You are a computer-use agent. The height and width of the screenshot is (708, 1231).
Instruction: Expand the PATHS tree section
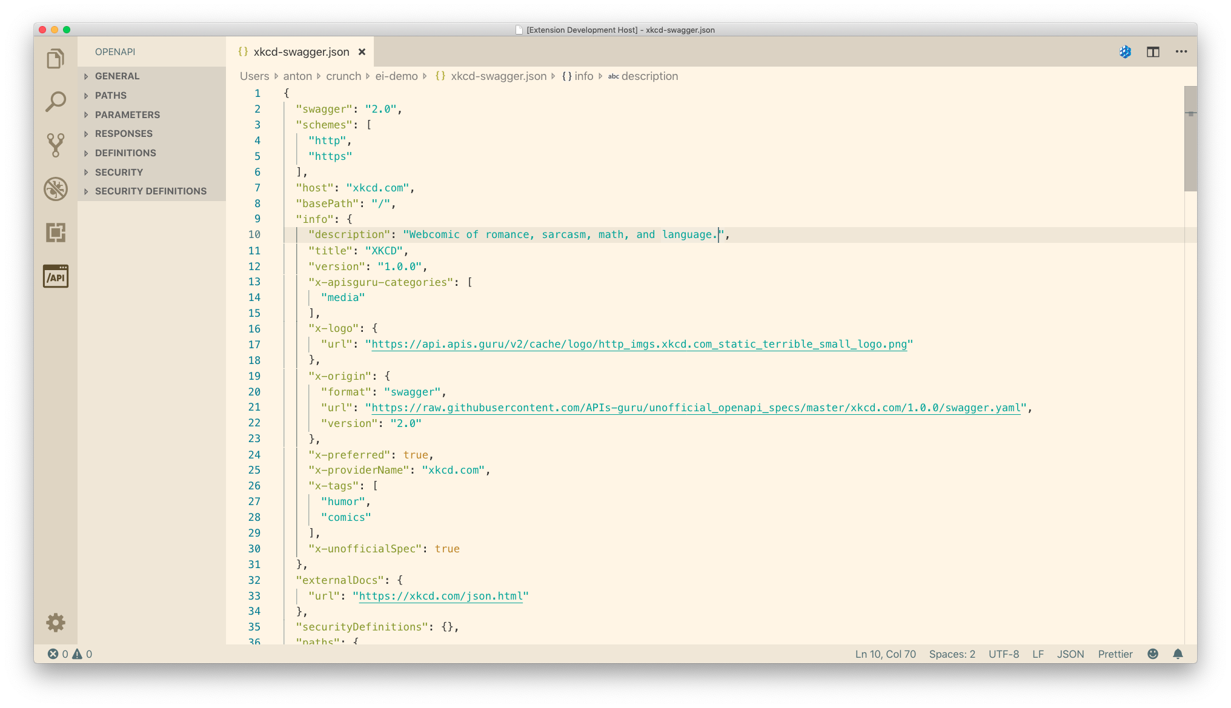click(111, 96)
